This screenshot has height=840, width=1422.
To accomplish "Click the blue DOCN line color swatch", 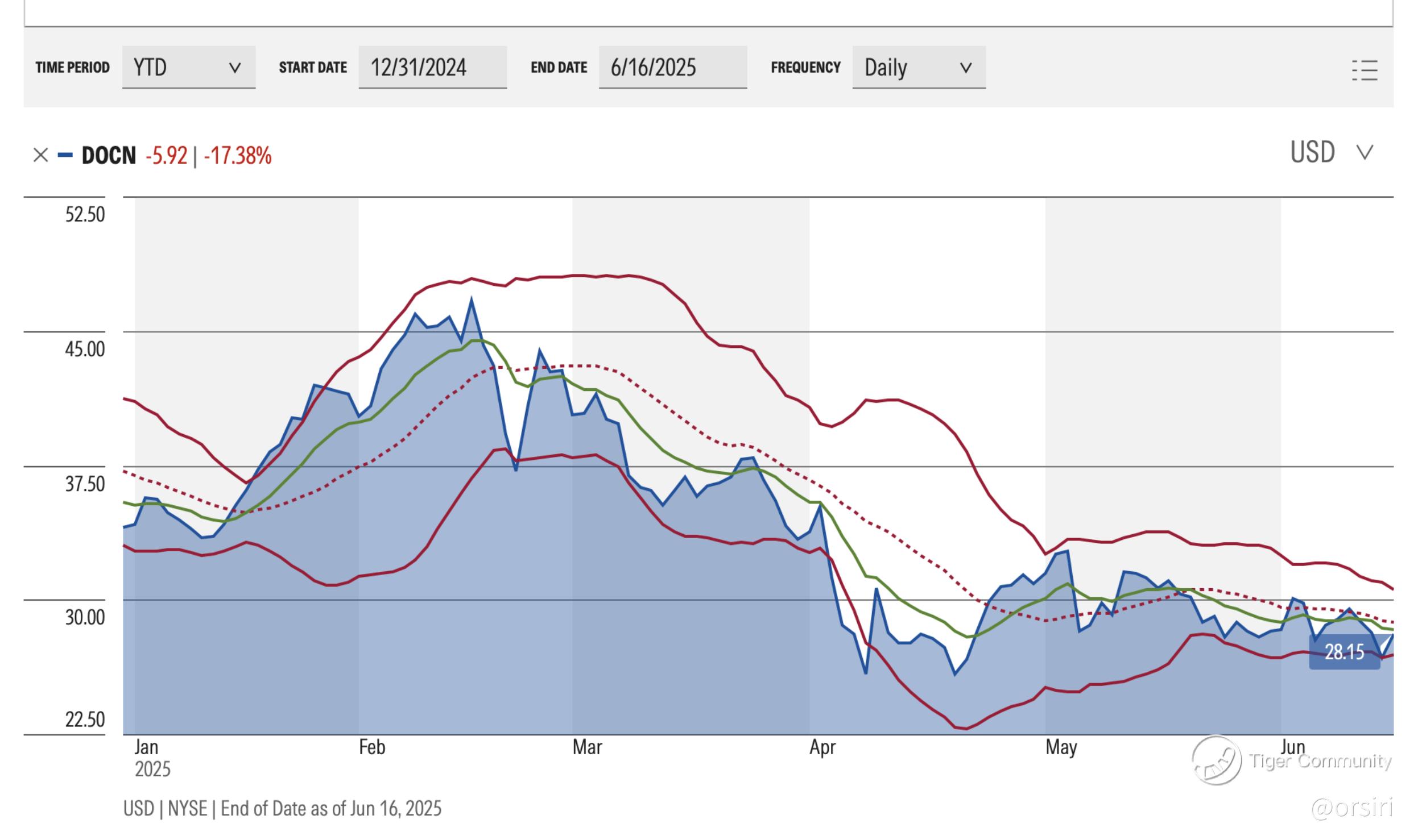I will click(x=65, y=155).
